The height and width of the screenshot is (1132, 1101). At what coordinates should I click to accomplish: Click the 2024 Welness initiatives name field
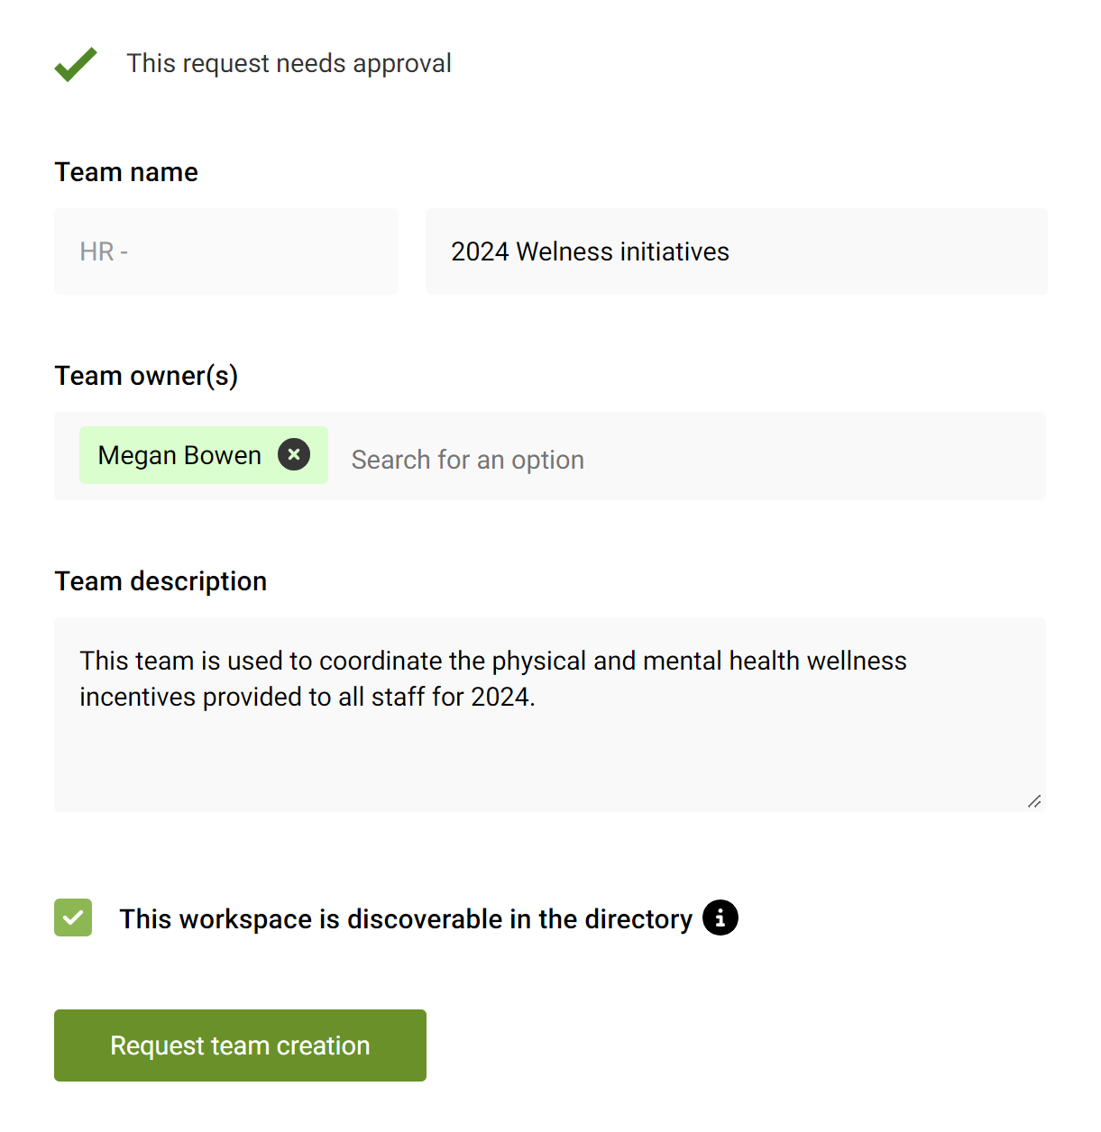click(736, 251)
